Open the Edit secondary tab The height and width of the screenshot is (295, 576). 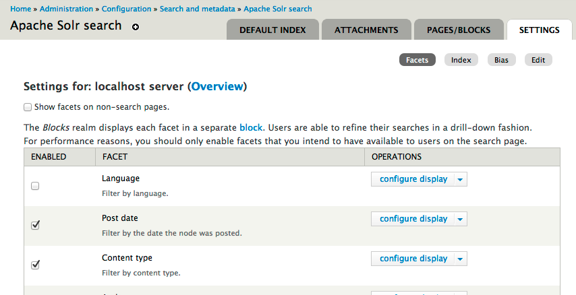[538, 60]
